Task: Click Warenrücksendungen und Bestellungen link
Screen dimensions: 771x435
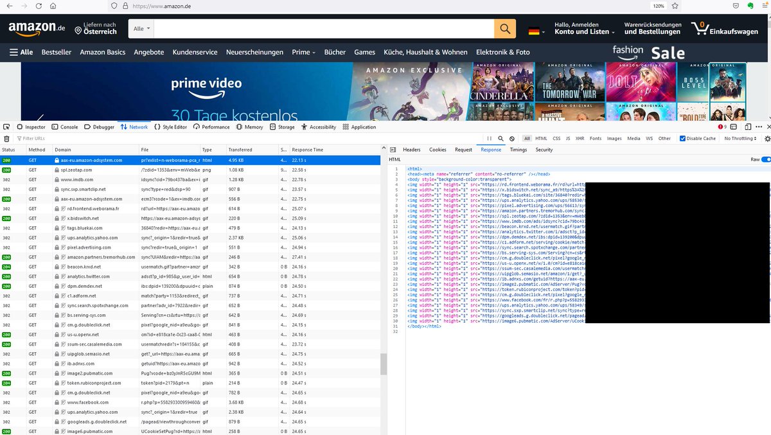Action: point(652,28)
